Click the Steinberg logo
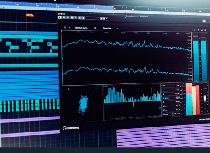Screen dimensions: 210x153 click(x=71, y=128)
